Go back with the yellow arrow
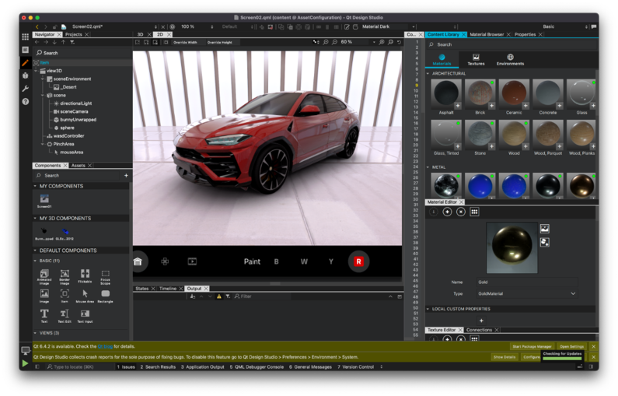This screenshot has height=396, width=618. click(x=37, y=26)
